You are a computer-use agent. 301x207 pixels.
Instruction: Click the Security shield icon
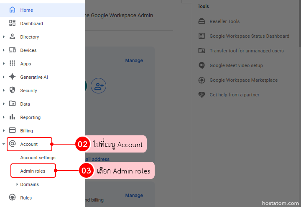[12, 90]
